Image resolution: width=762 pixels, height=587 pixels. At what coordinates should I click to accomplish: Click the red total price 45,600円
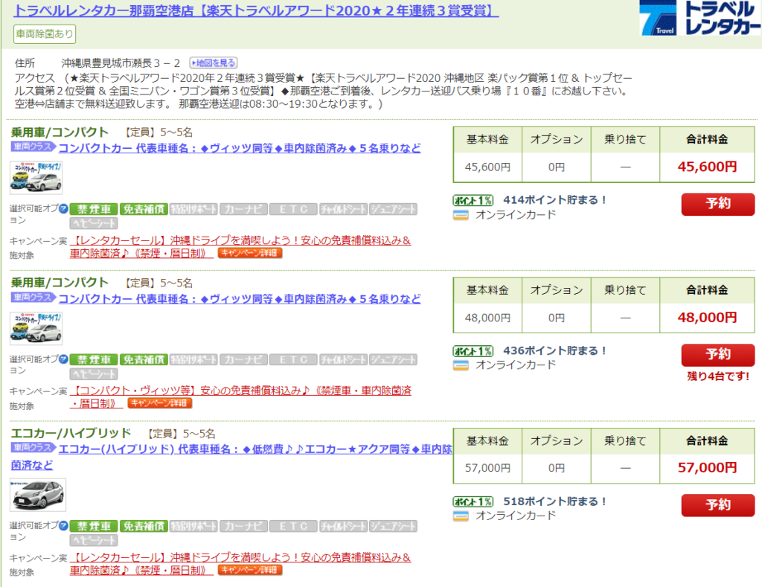[707, 167]
